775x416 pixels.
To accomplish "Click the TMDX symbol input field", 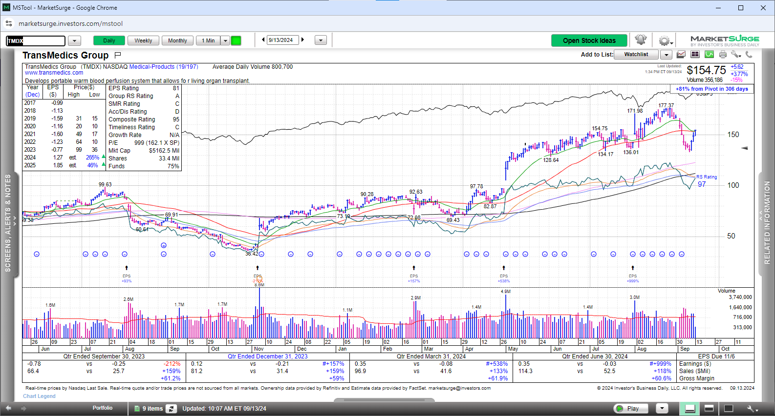I will pyautogui.click(x=36, y=41).
